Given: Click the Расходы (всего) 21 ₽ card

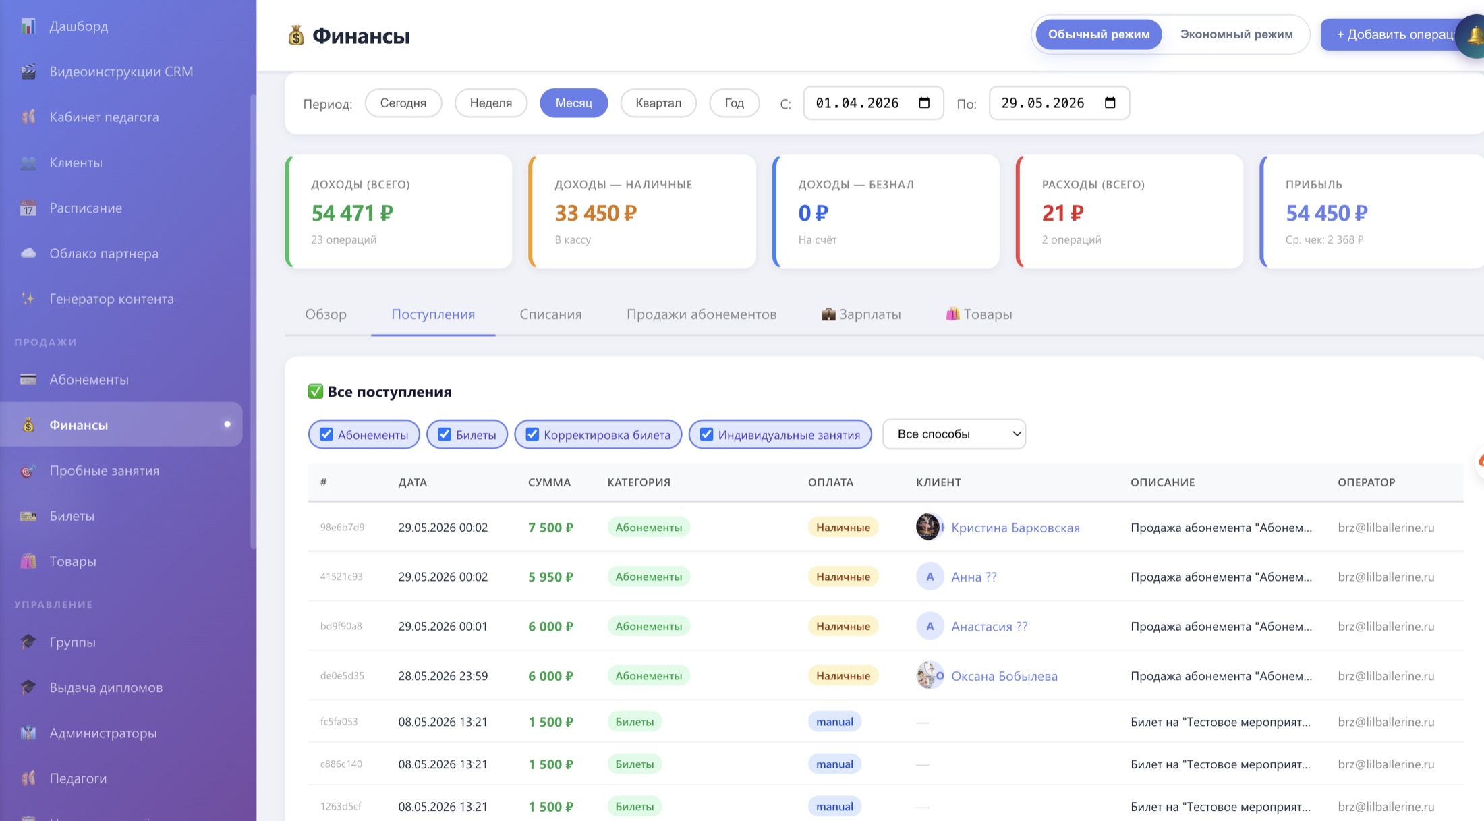Looking at the screenshot, I should tap(1129, 212).
